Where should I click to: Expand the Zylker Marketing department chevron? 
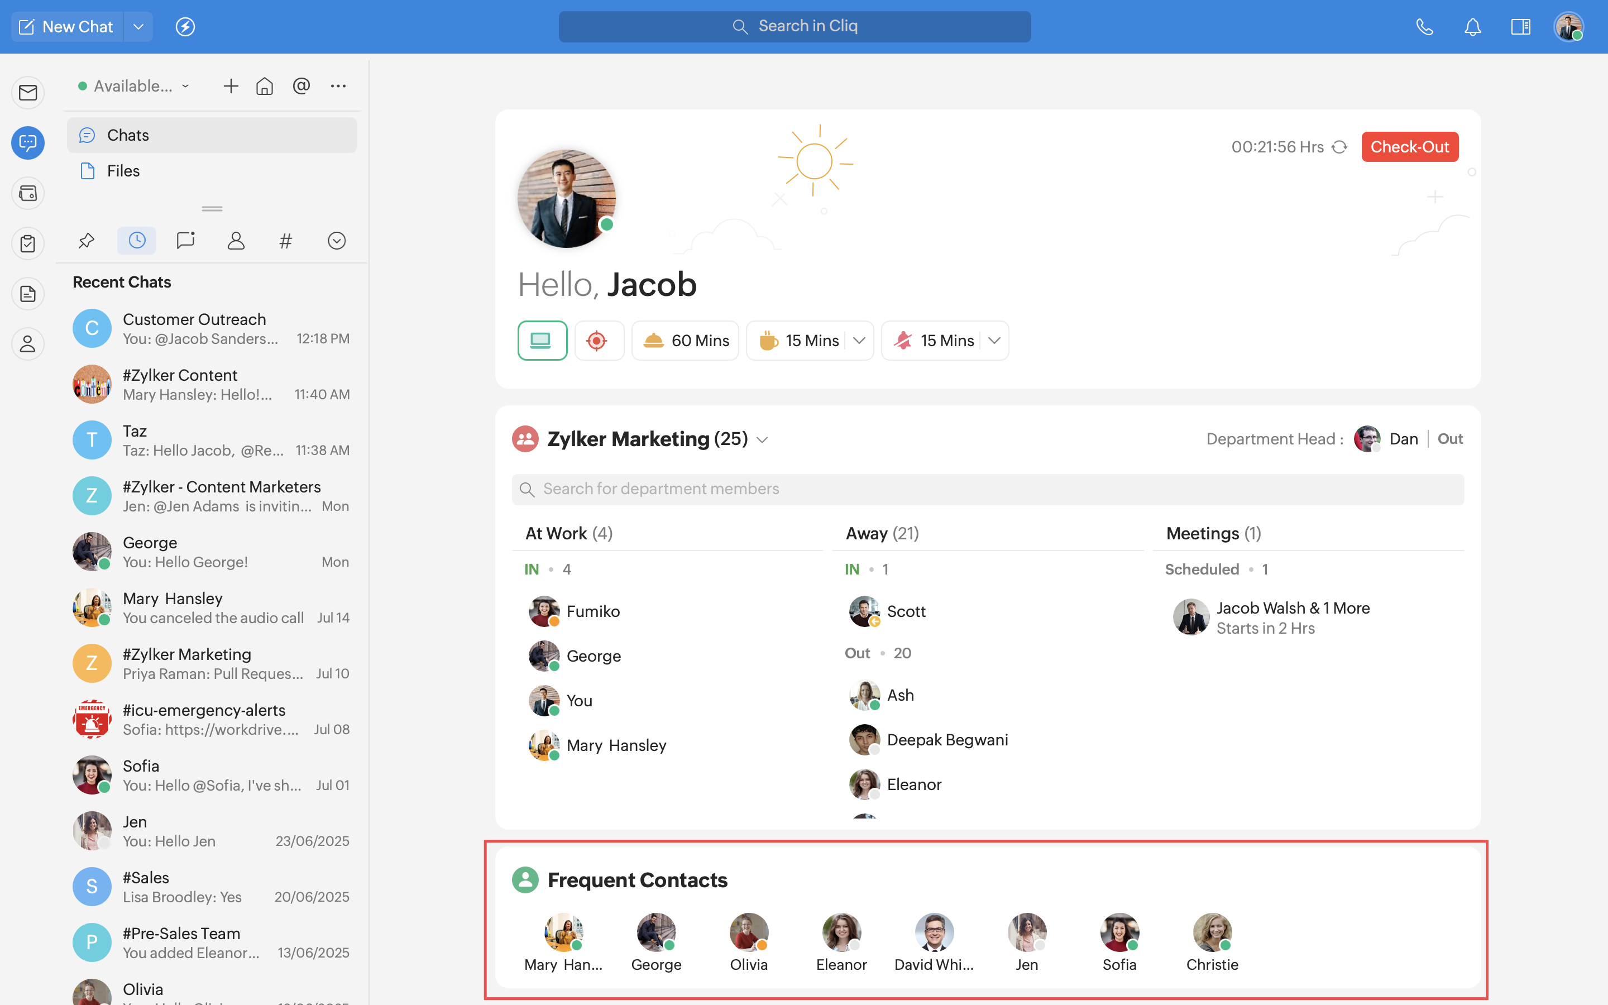point(762,440)
